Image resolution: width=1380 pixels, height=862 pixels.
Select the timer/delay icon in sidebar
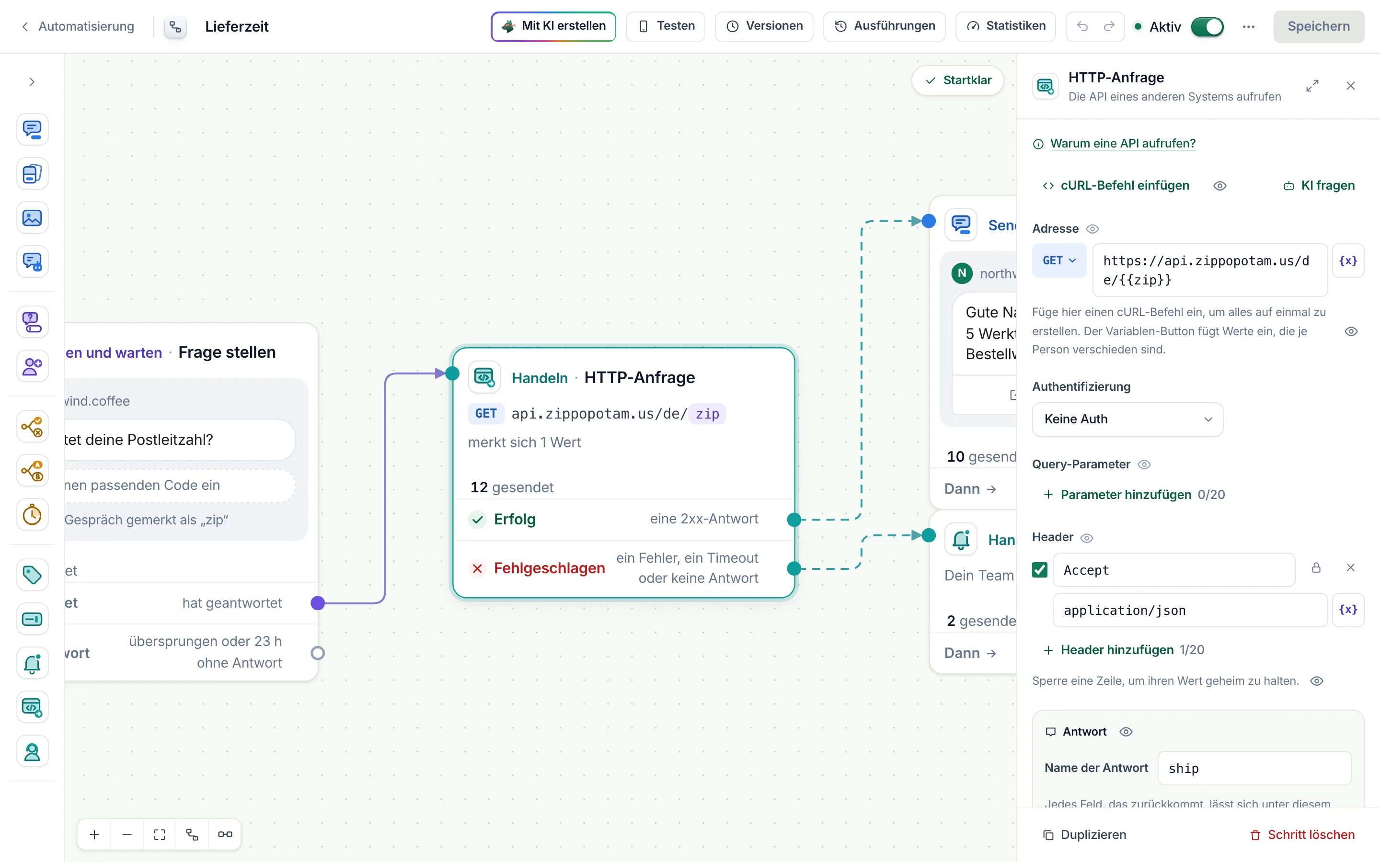[x=32, y=515]
